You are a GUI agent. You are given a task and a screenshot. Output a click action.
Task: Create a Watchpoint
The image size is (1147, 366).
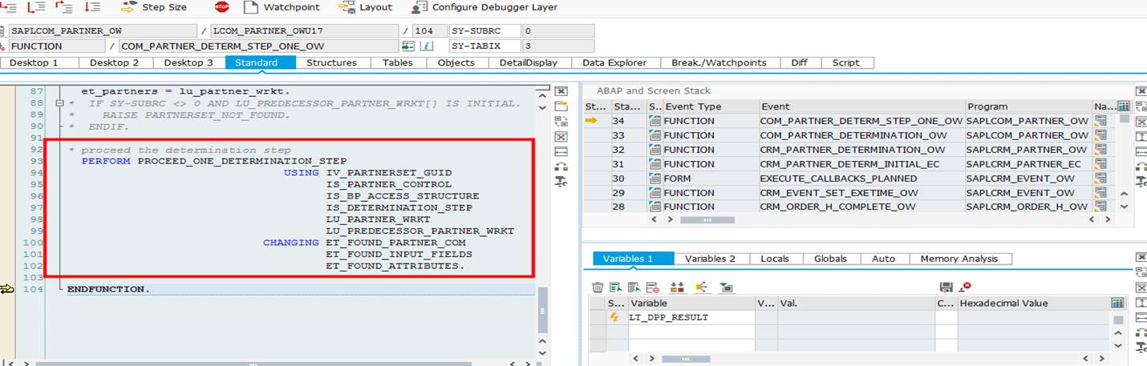click(x=281, y=7)
